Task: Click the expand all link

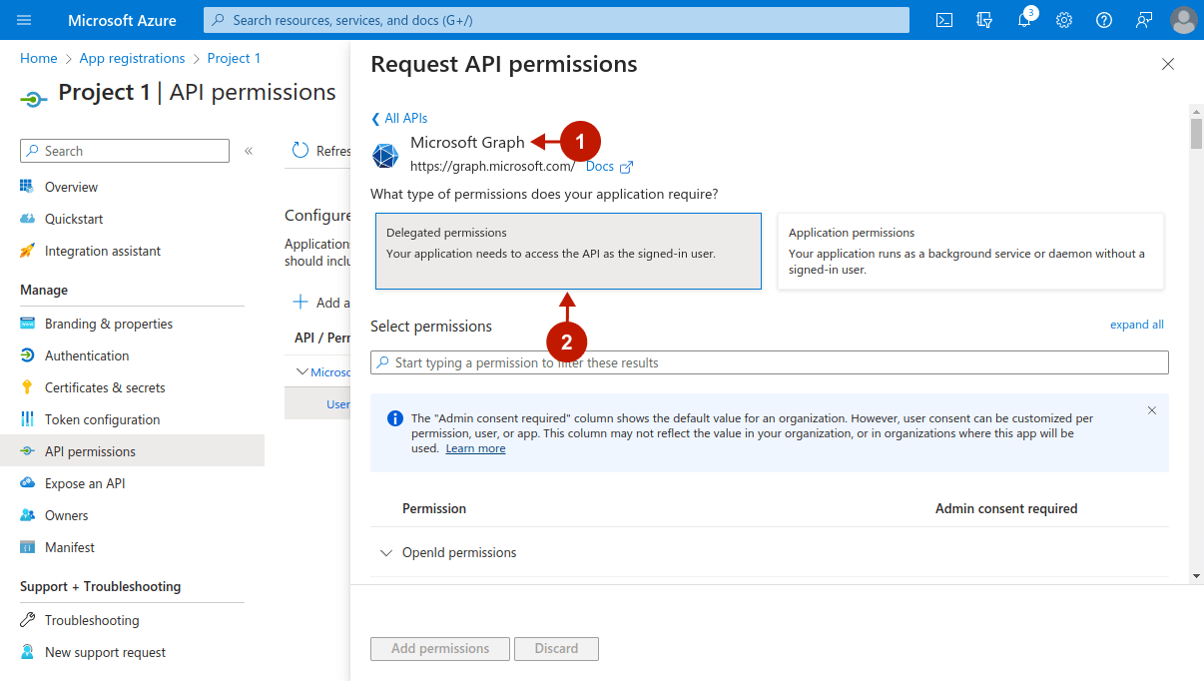Action: point(1136,325)
